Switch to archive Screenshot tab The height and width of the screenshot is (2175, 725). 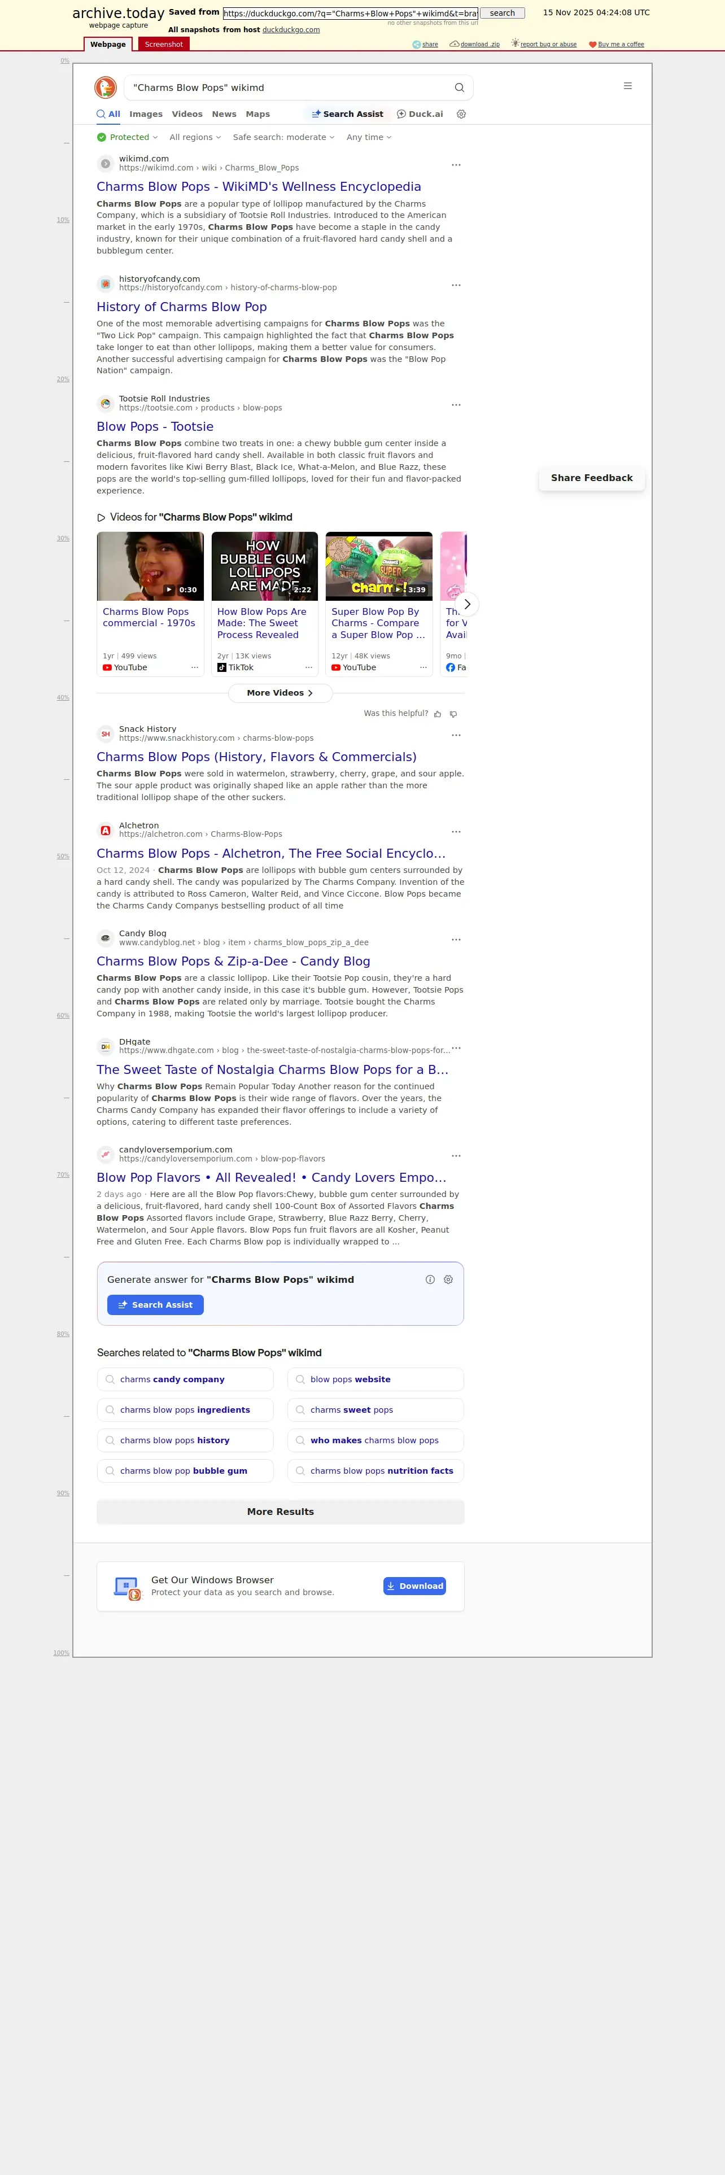(164, 44)
